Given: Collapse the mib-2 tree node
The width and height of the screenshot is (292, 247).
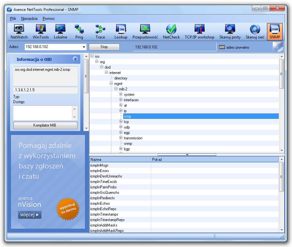Looking at the screenshot, I should point(116,89).
